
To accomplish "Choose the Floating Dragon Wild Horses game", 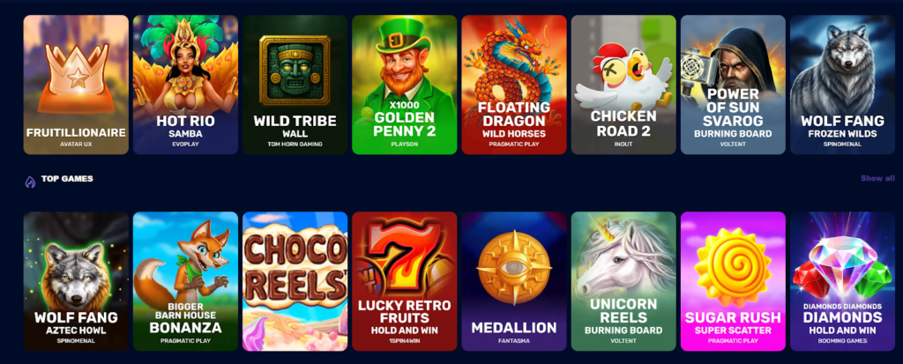I will 514,85.
